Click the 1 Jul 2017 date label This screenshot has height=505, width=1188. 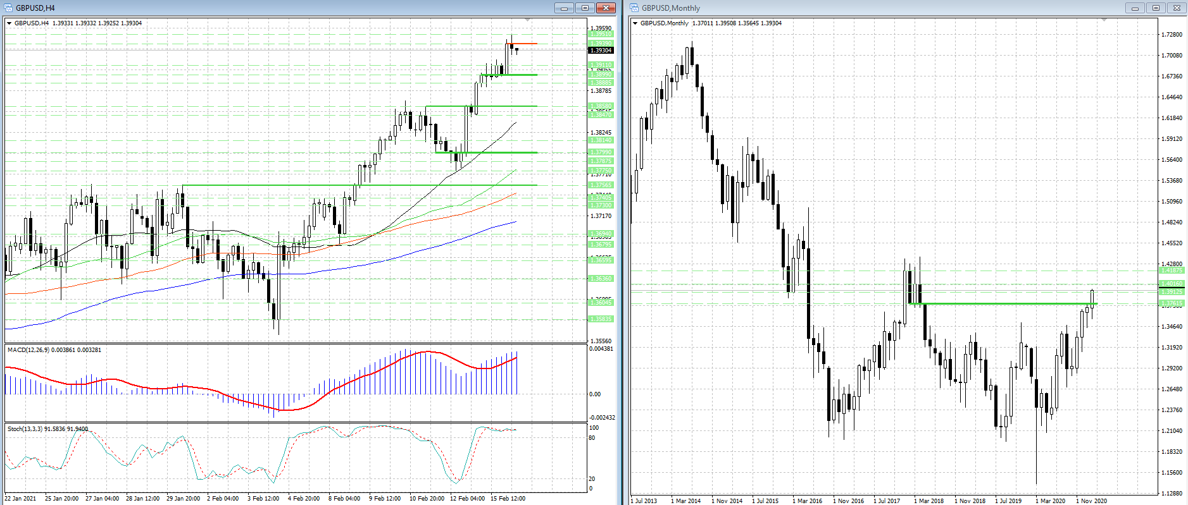click(887, 501)
